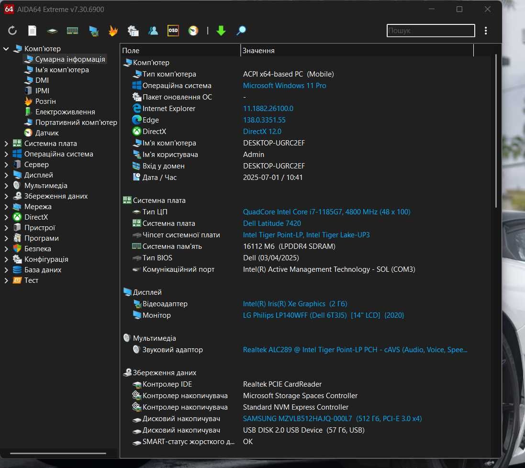
Task: Click into the Пошук search field
Action: [431, 31]
